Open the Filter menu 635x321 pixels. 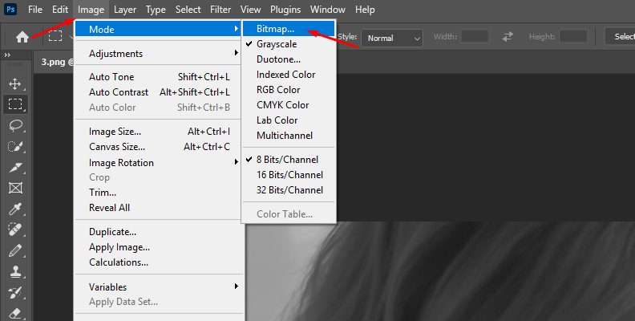(x=220, y=10)
